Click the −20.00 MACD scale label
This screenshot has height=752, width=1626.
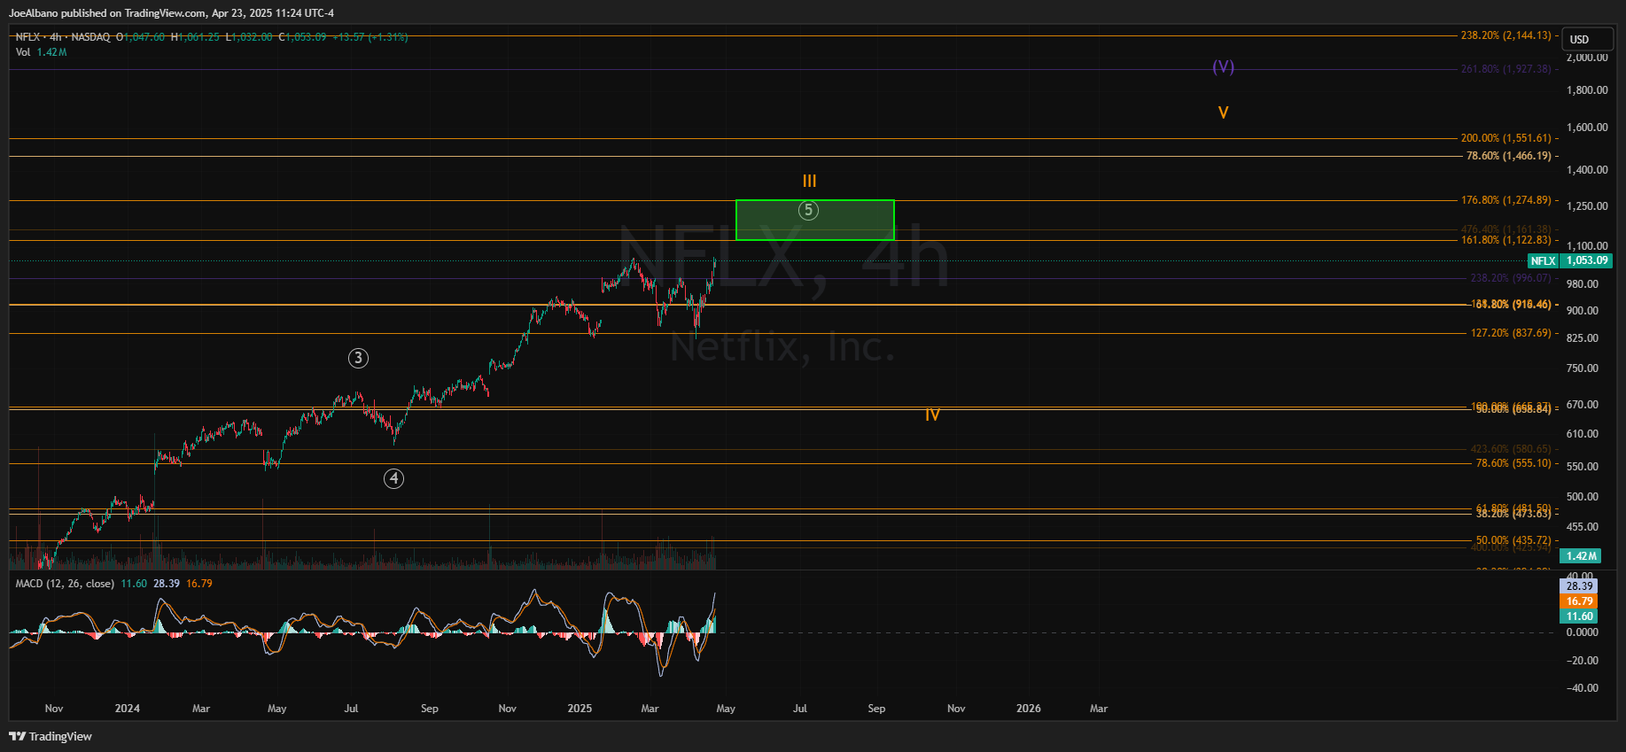(x=1582, y=661)
